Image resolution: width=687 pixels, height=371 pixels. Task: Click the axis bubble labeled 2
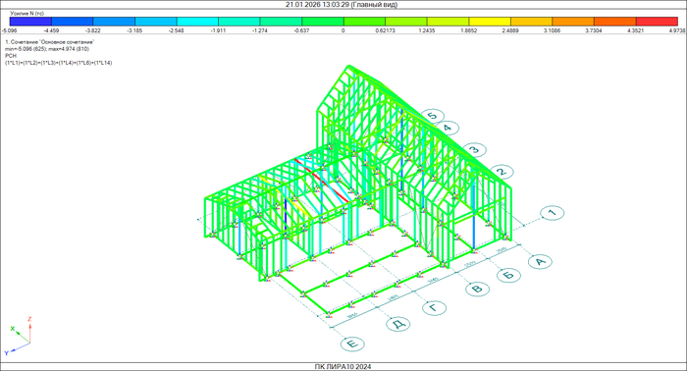pos(502,172)
